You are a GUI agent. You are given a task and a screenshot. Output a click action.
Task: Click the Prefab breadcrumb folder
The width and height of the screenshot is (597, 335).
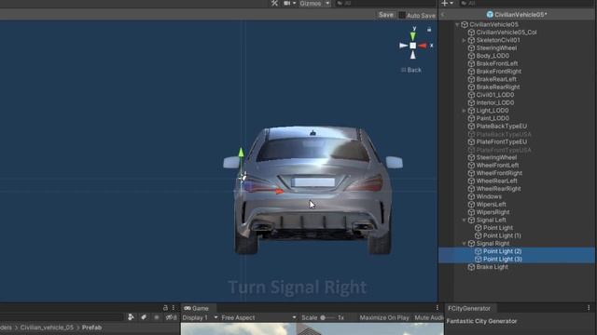(91, 328)
